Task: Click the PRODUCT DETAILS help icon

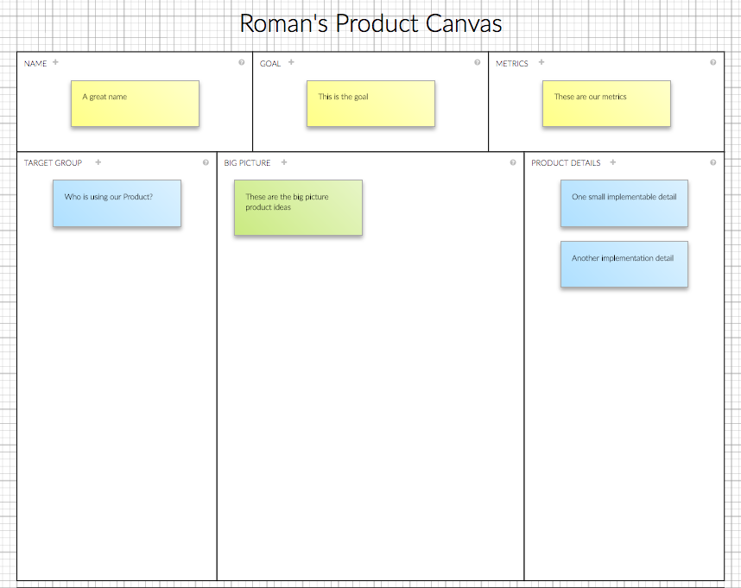Action: tap(713, 162)
